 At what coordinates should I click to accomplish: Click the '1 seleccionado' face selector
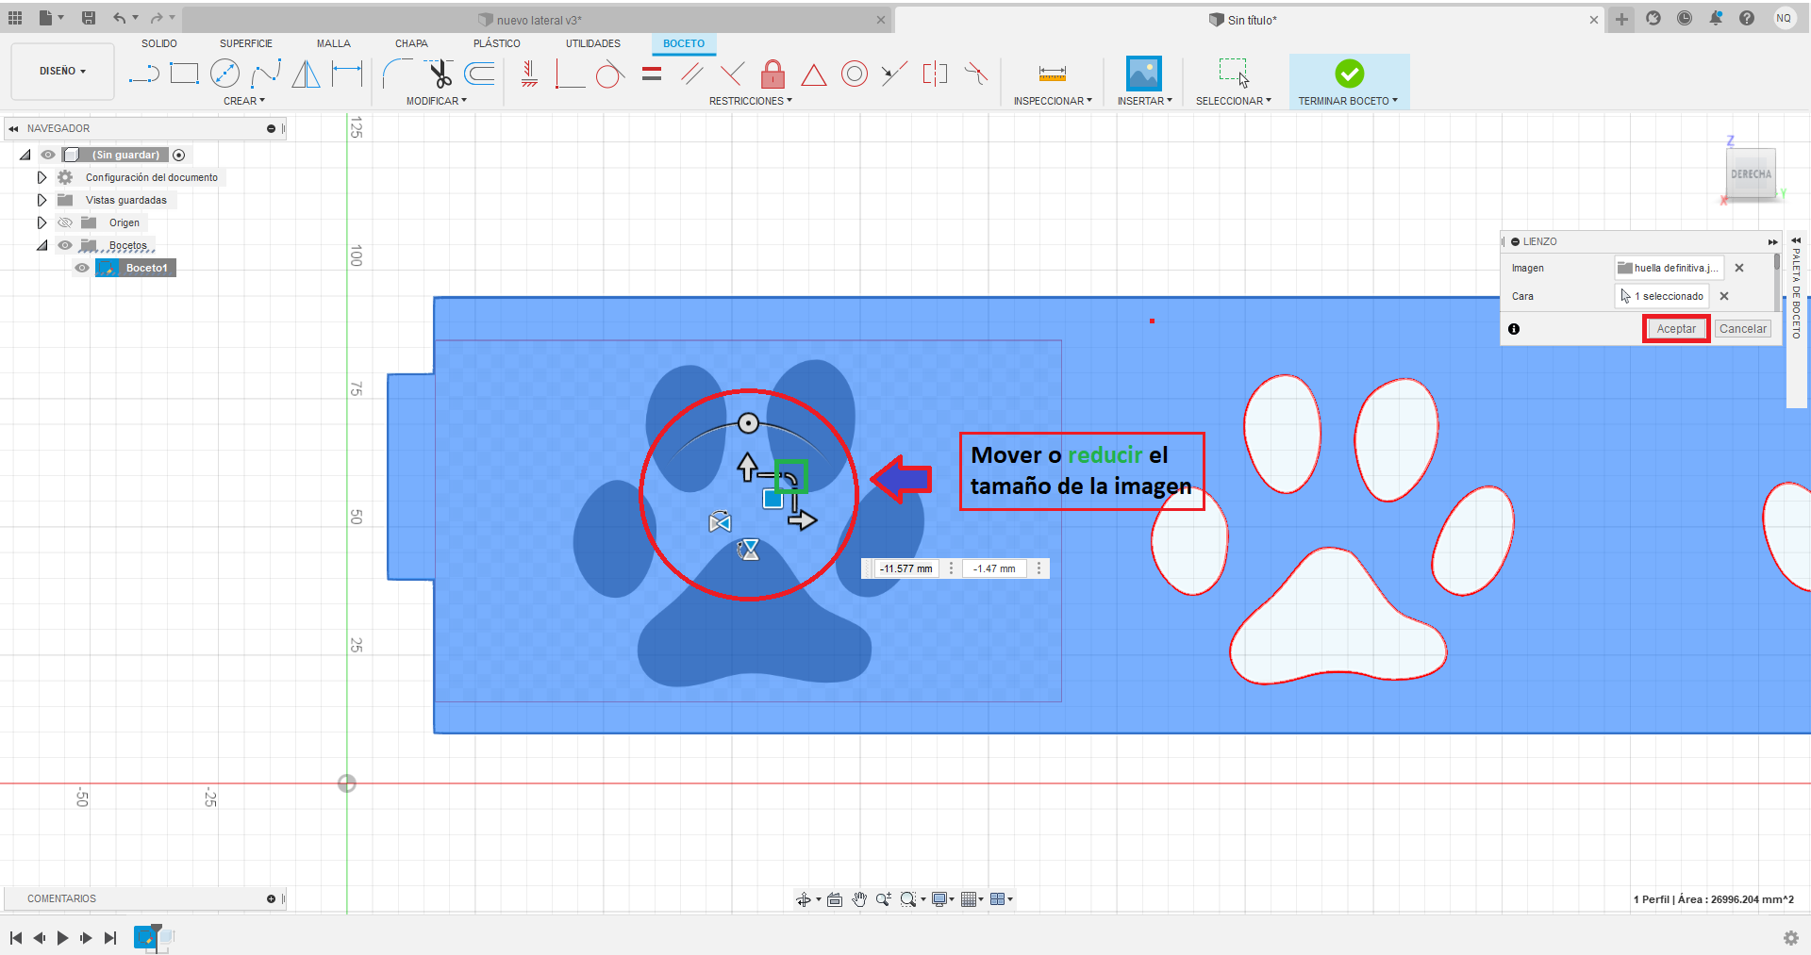click(x=1662, y=296)
